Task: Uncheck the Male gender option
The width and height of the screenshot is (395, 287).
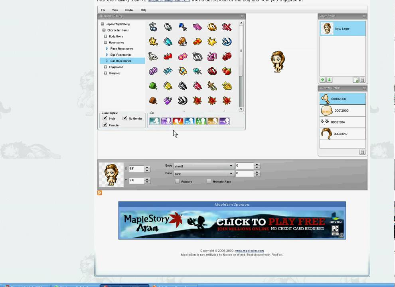Action: click(x=105, y=118)
